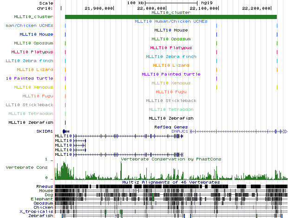Select the MLLT10 Xenopus left-side label
Viewport: 288px width, 218px height.
33,87
